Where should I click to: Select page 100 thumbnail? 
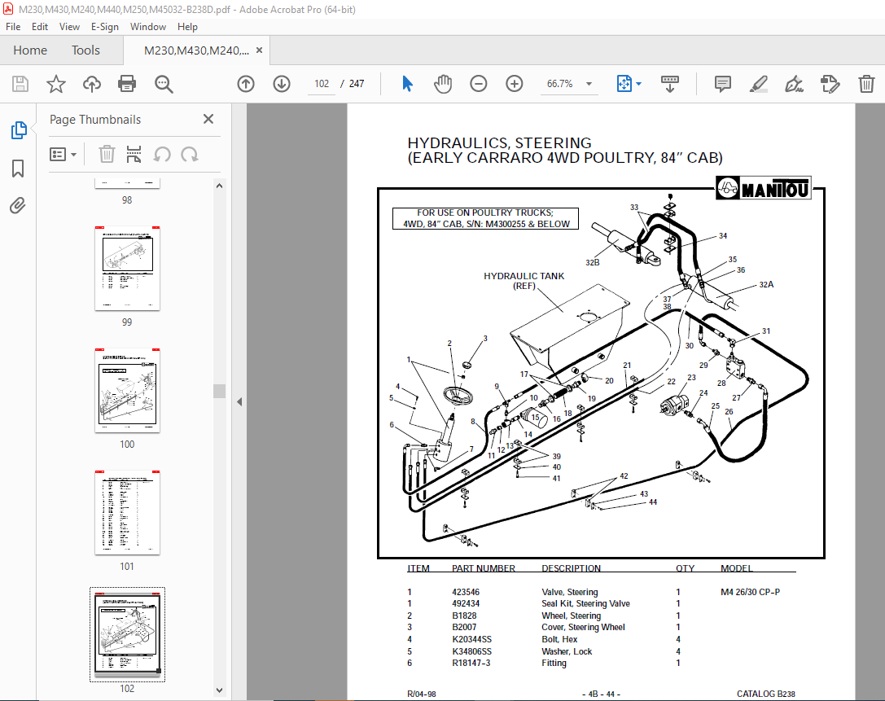127,391
